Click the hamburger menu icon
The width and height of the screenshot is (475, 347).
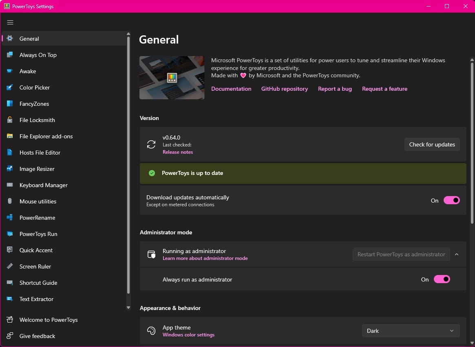[x=10, y=22]
